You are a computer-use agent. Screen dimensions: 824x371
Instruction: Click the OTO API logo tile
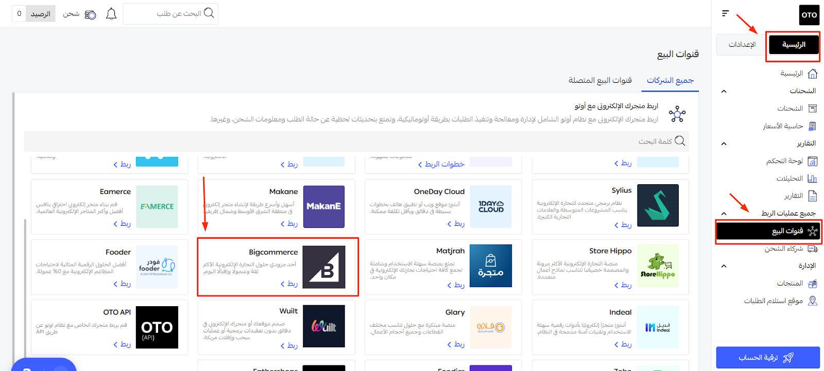(x=157, y=327)
